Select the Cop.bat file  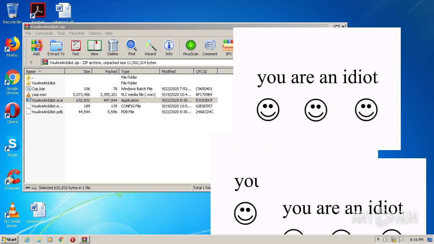121,89
